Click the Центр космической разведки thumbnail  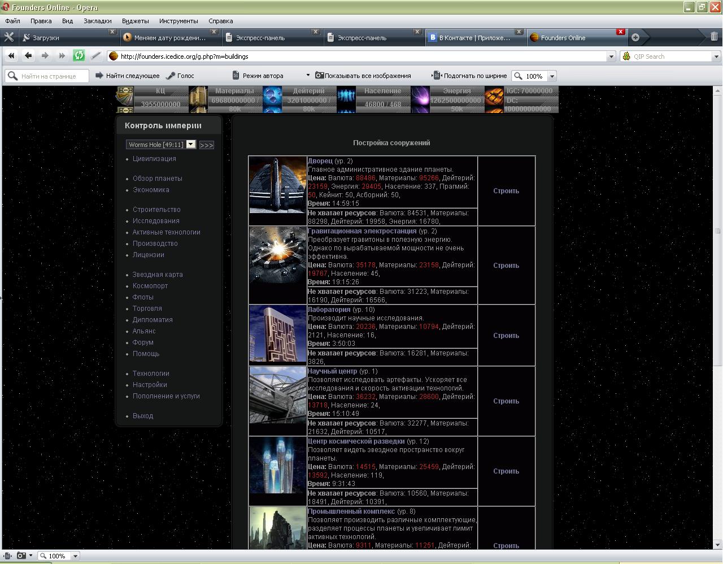(278, 465)
